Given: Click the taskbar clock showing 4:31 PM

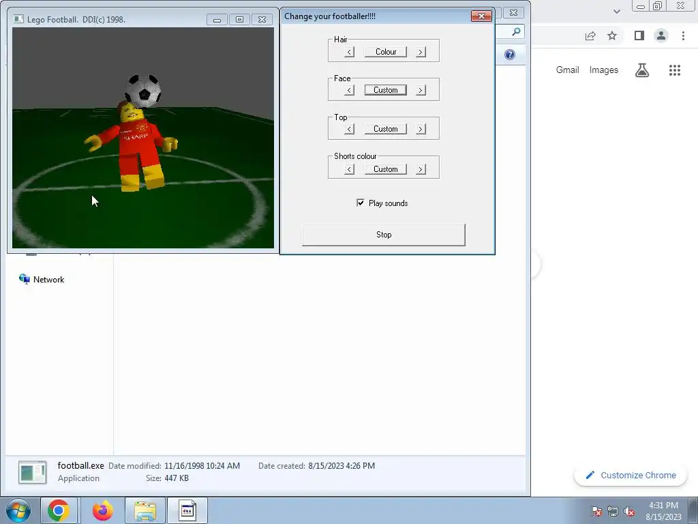Looking at the screenshot, I should coord(663,511).
